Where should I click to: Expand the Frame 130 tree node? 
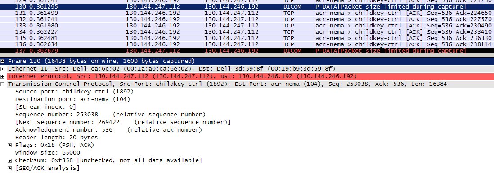click(3, 61)
